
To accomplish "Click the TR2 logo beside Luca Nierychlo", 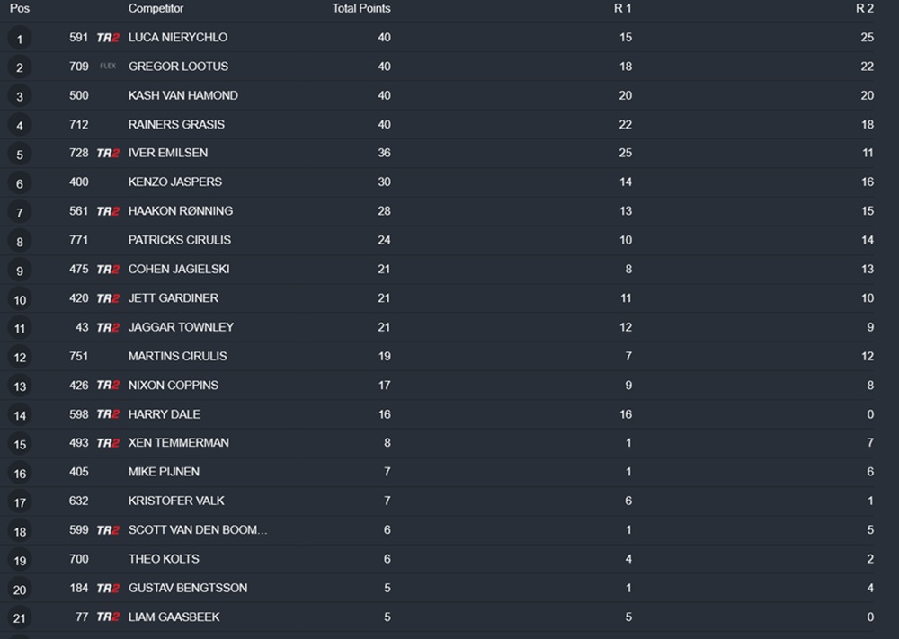I will coord(108,38).
